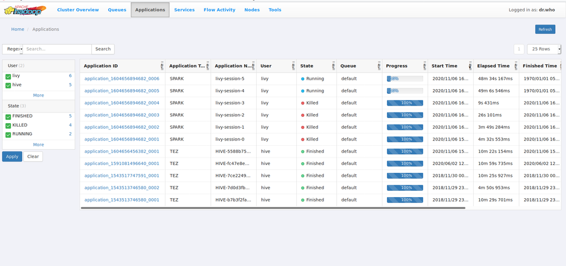Image resolution: width=566 pixels, height=266 pixels.
Task: Uncheck the livy user filter checkbox
Action: click(x=8, y=76)
